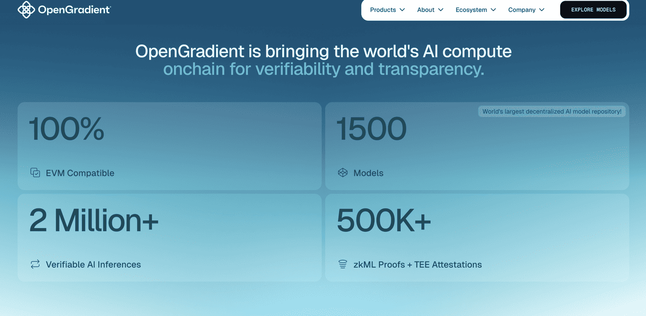The height and width of the screenshot is (316, 646).
Task: Click the Models cube icon
Action: (x=343, y=173)
